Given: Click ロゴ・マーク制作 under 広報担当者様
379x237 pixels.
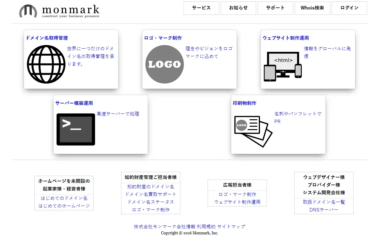Looking at the screenshot, I should pyautogui.click(x=237, y=194).
